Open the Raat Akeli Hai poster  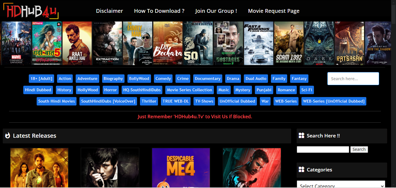click(x=77, y=43)
